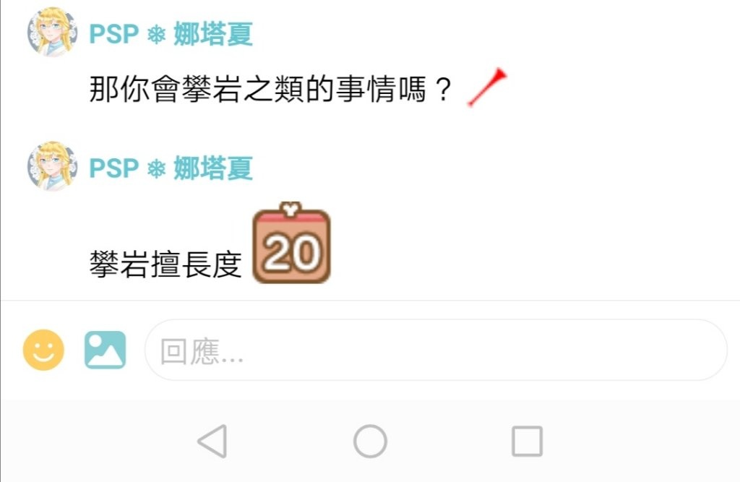Open the smiley emoticon picker
The height and width of the screenshot is (482, 740).
[x=43, y=350]
